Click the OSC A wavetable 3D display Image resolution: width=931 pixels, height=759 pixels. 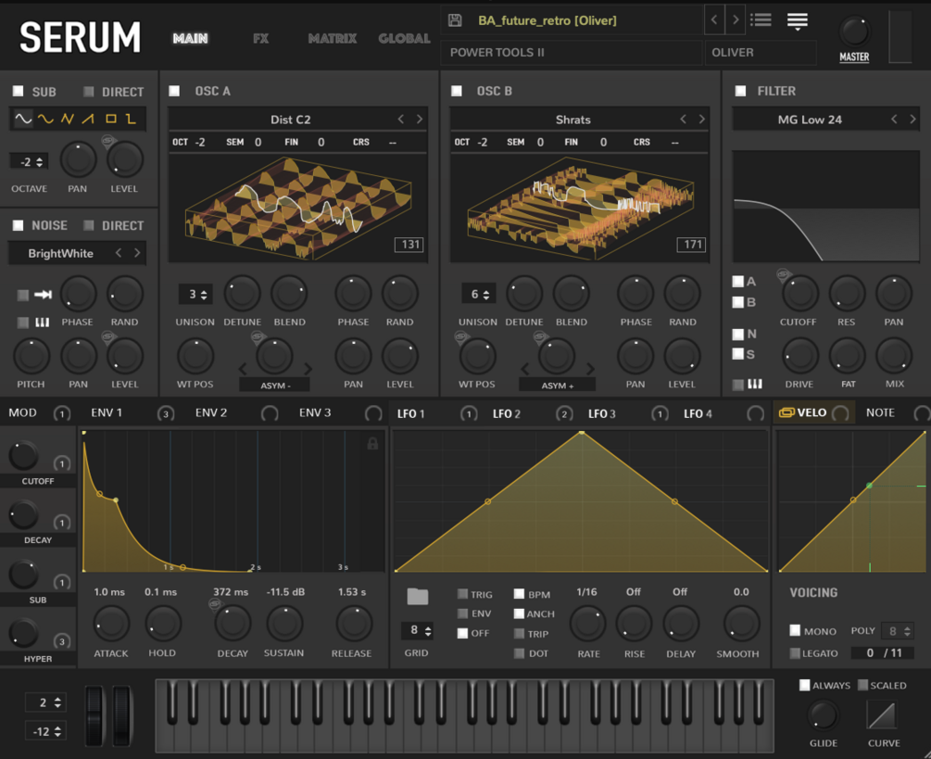(297, 208)
